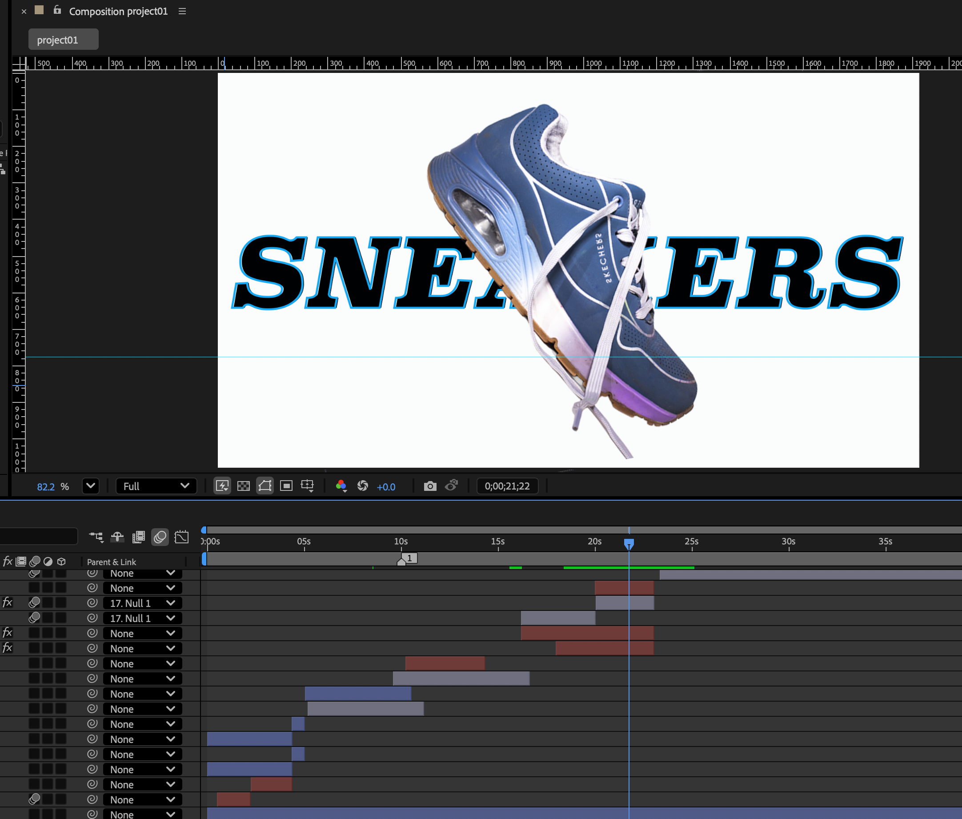Click pick whip spiral on fx-enabled Null 1 row
The height and width of the screenshot is (819, 962).
[92, 602]
